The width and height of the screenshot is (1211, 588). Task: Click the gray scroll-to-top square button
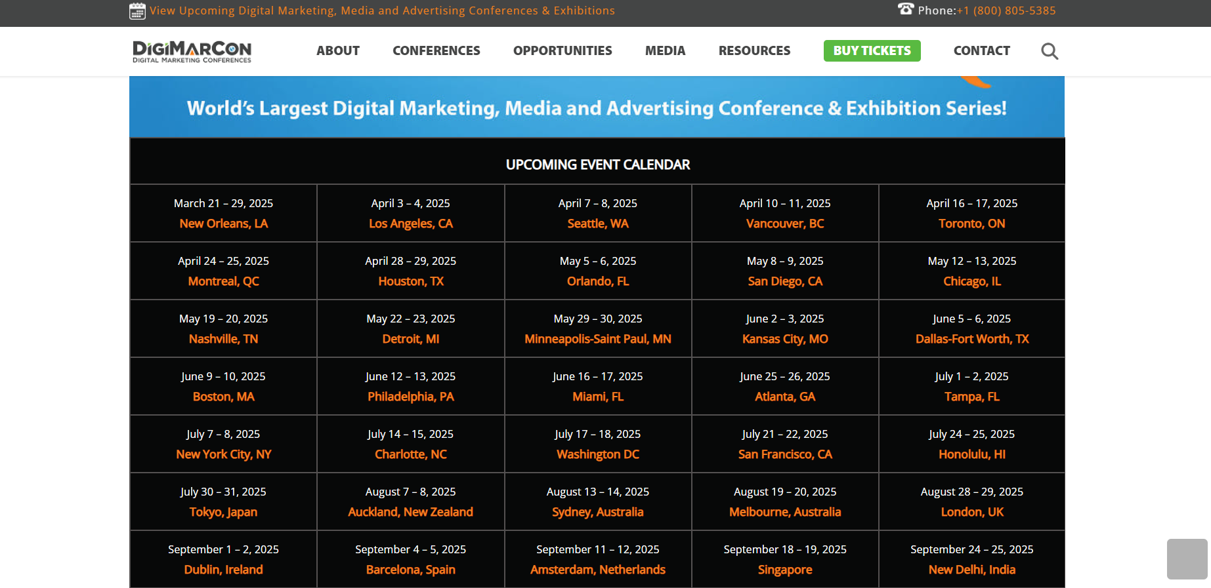pos(1187,559)
